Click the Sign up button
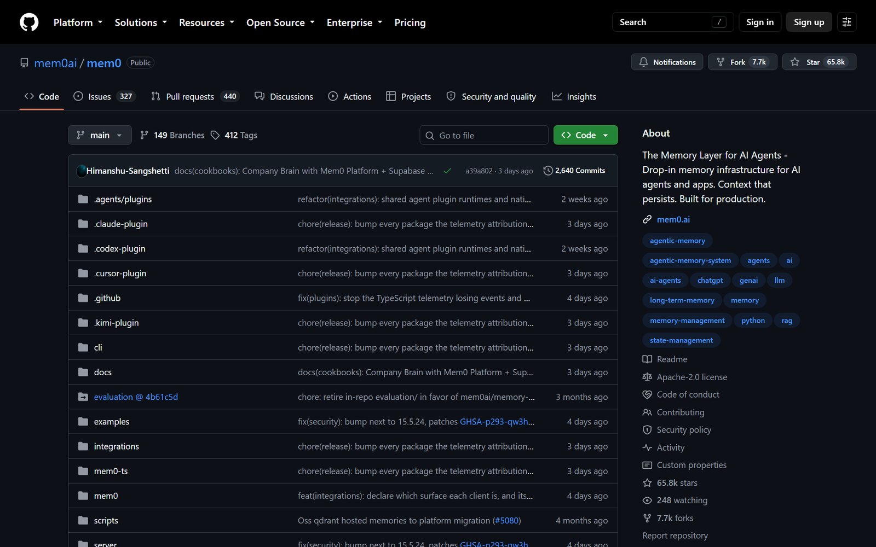 click(809, 22)
